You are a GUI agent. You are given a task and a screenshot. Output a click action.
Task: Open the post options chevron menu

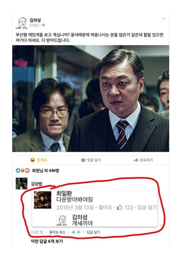[163, 18]
